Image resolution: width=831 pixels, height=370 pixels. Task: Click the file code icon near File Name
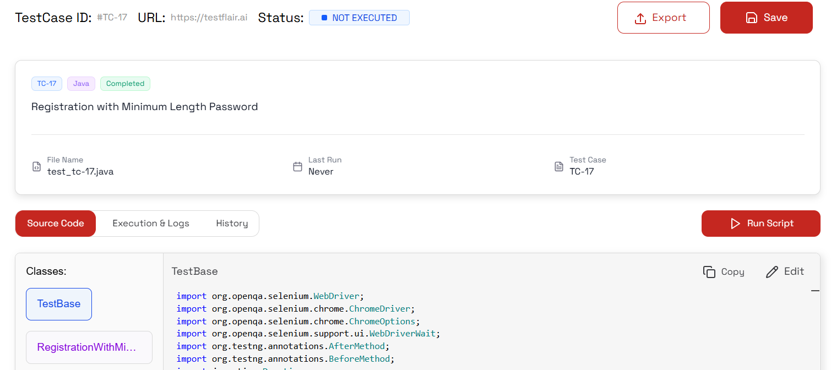pyautogui.click(x=37, y=166)
